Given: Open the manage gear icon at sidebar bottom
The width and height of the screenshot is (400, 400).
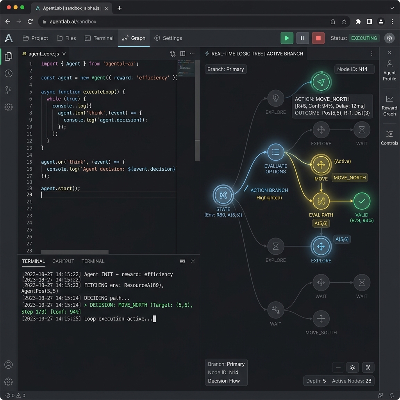Looking at the screenshot, I should tap(9, 382).
